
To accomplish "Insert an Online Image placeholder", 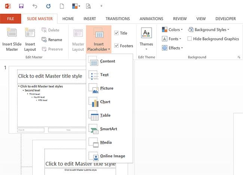I will pos(110,156).
